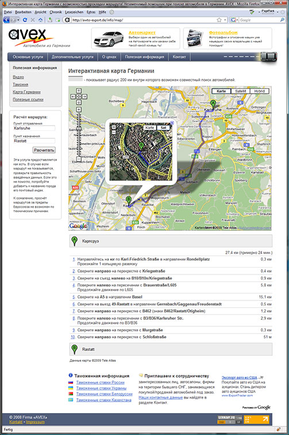
Task: Open search engine dropdown by Google icon
Action: tap(237, 20)
